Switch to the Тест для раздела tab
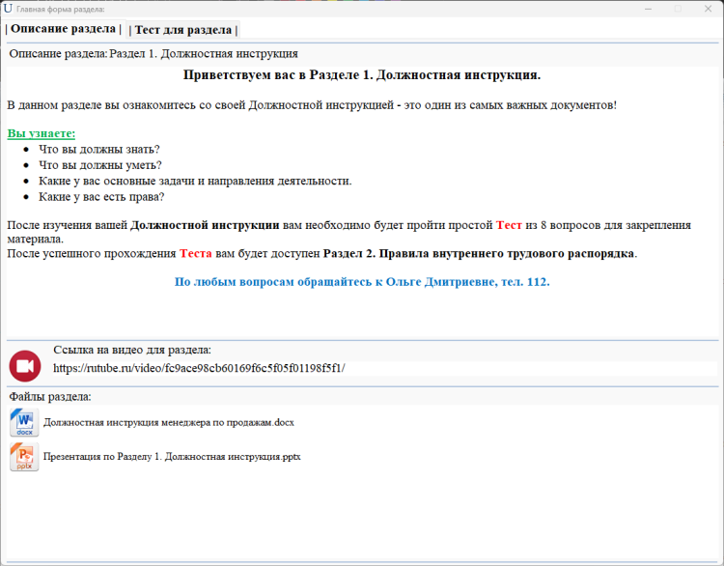Image resolution: width=724 pixels, height=566 pixels. coord(182,30)
